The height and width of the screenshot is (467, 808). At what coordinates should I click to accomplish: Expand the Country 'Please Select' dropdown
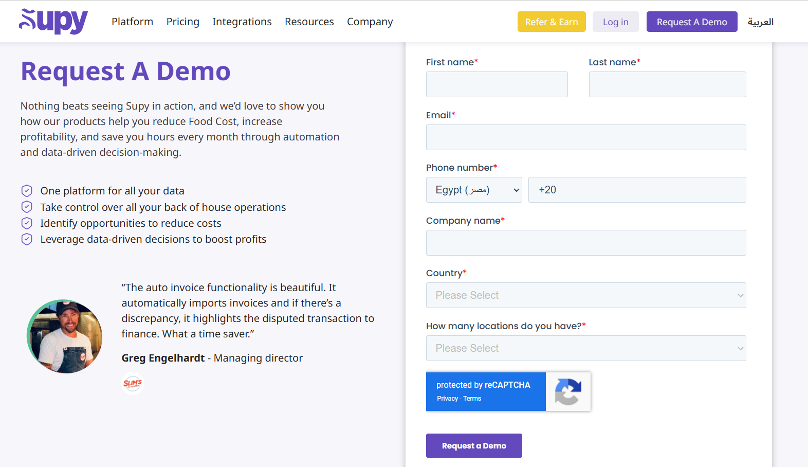click(585, 295)
